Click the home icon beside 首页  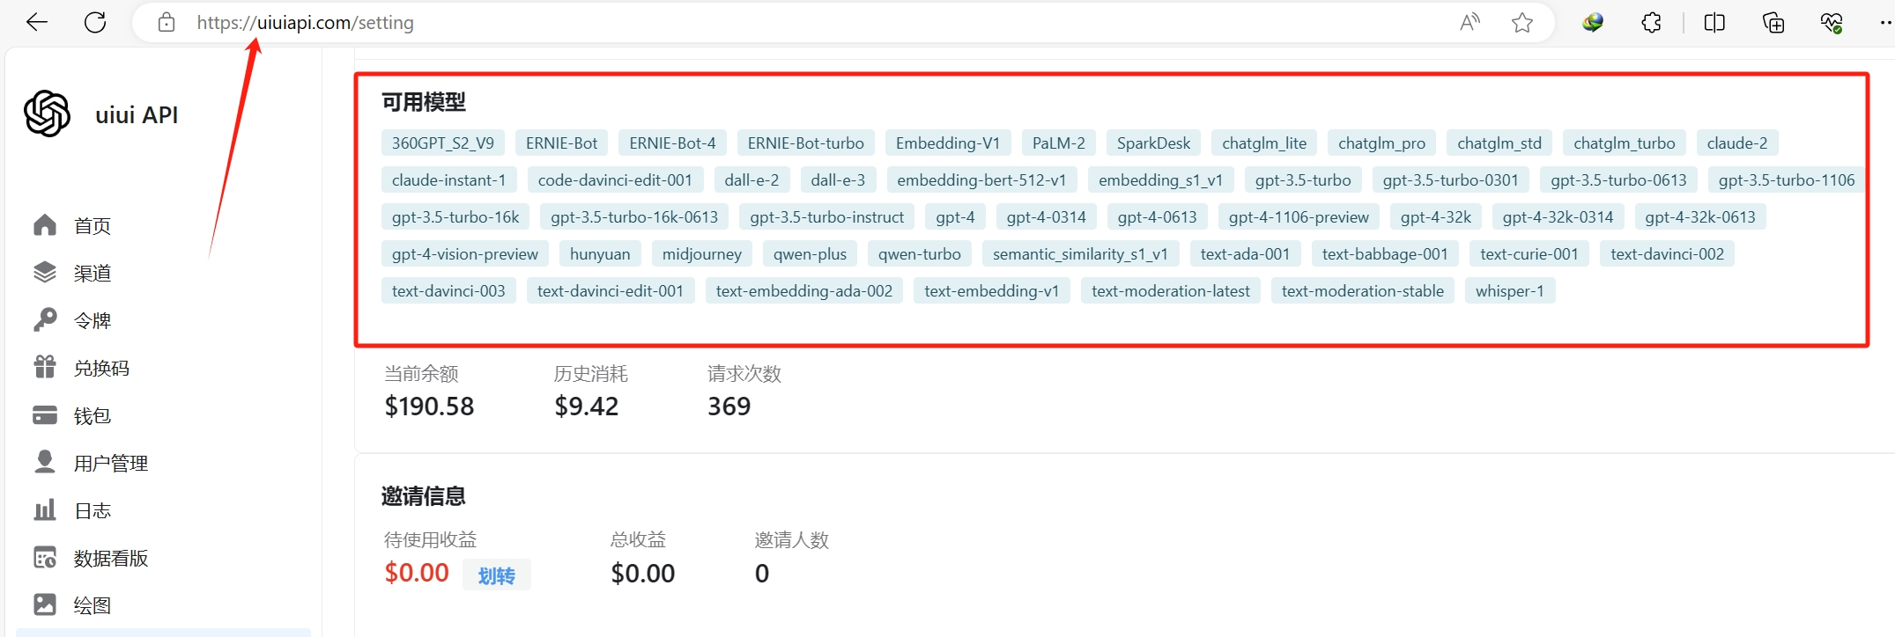[45, 225]
